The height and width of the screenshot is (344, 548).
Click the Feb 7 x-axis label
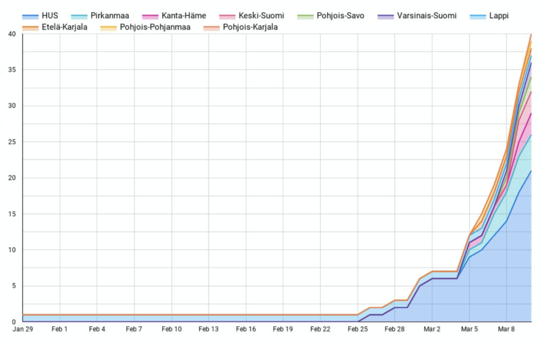click(134, 329)
